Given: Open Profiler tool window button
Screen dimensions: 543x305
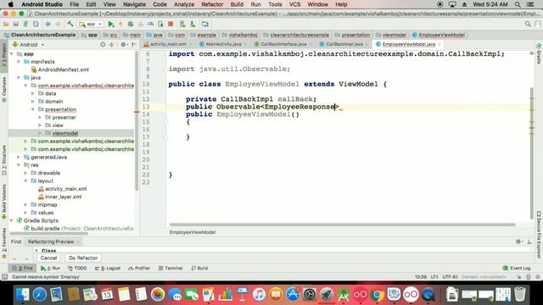Looking at the screenshot, I should click(x=139, y=269).
